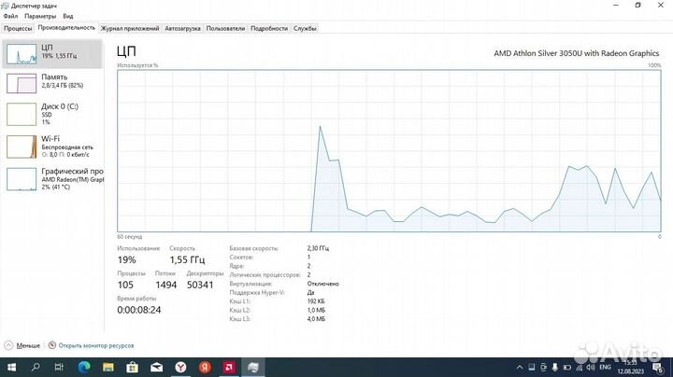Open Task View on the taskbar
673x377 pixels.
[x=59, y=367]
